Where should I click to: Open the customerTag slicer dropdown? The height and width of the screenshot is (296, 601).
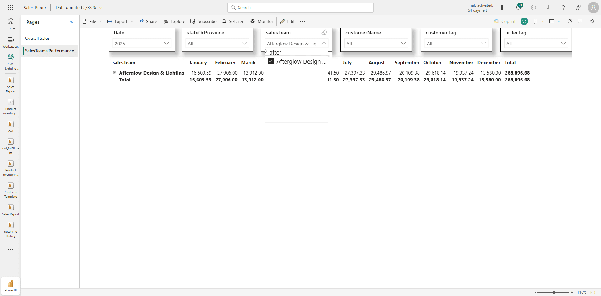[456, 44]
